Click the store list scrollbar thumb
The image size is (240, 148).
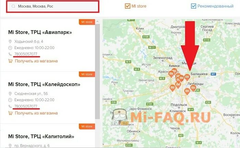pos(97,71)
